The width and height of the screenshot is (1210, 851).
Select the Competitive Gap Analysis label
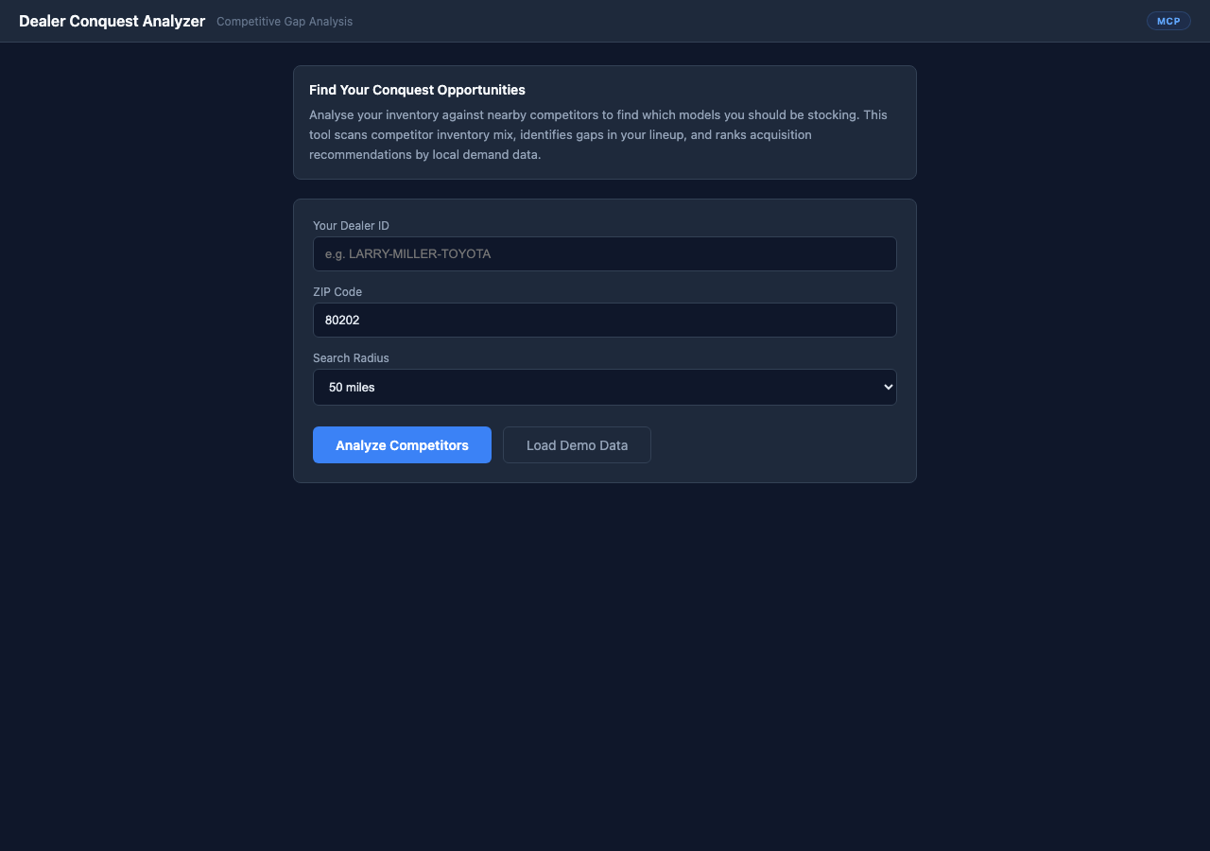click(x=284, y=21)
